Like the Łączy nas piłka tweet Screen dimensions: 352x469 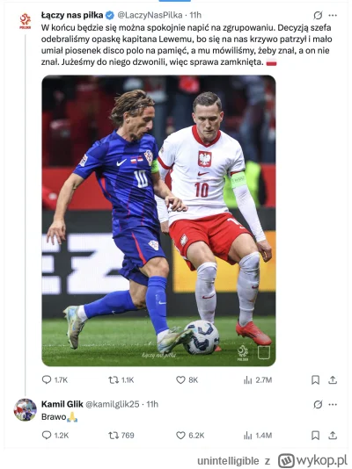point(180,380)
